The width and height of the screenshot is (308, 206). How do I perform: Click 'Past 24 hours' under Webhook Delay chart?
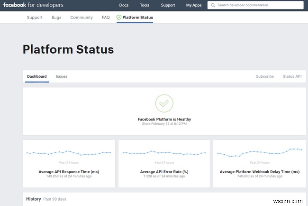pos(260,162)
